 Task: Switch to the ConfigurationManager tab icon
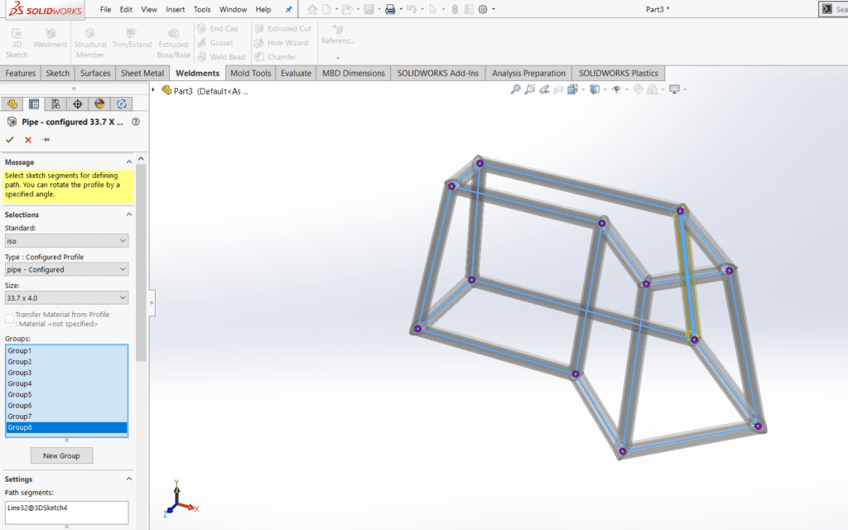55,104
